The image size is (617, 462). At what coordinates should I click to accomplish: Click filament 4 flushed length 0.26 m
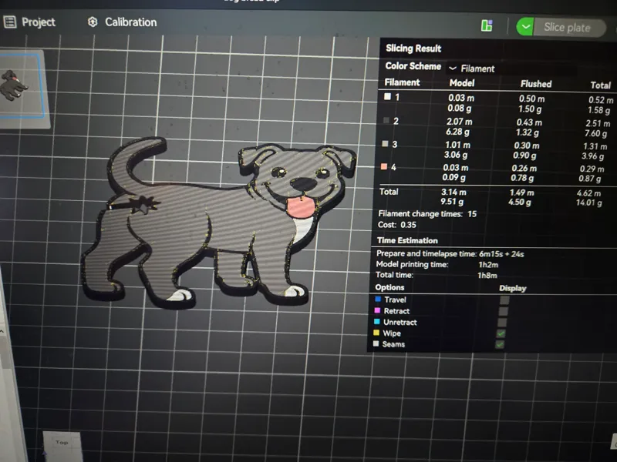point(524,168)
